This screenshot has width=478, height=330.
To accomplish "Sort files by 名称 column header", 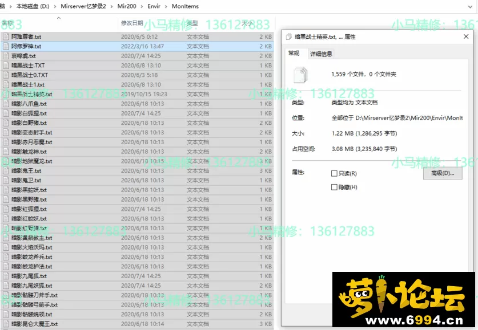I will point(7,23).
